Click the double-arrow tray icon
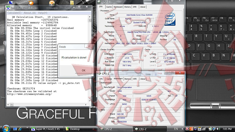Screen dimensions: 235x132 [195, 129]
